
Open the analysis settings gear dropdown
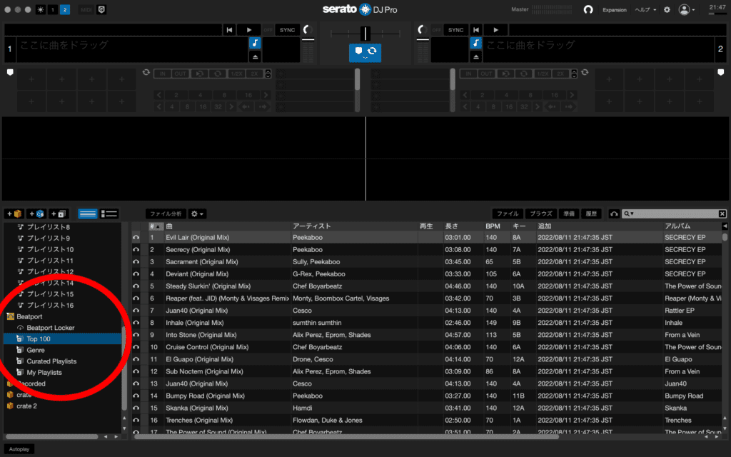pyautogui.click(x=197, y=214)
